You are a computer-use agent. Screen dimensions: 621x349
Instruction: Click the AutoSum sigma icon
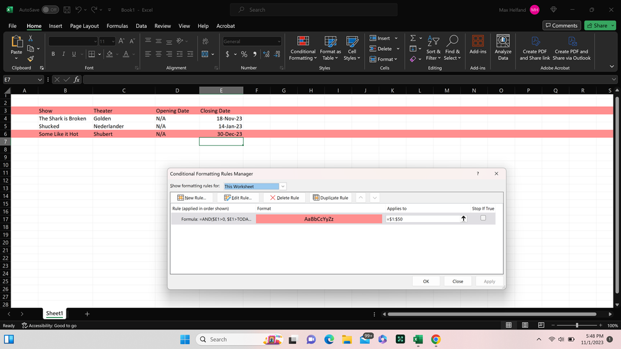point(413,39)
